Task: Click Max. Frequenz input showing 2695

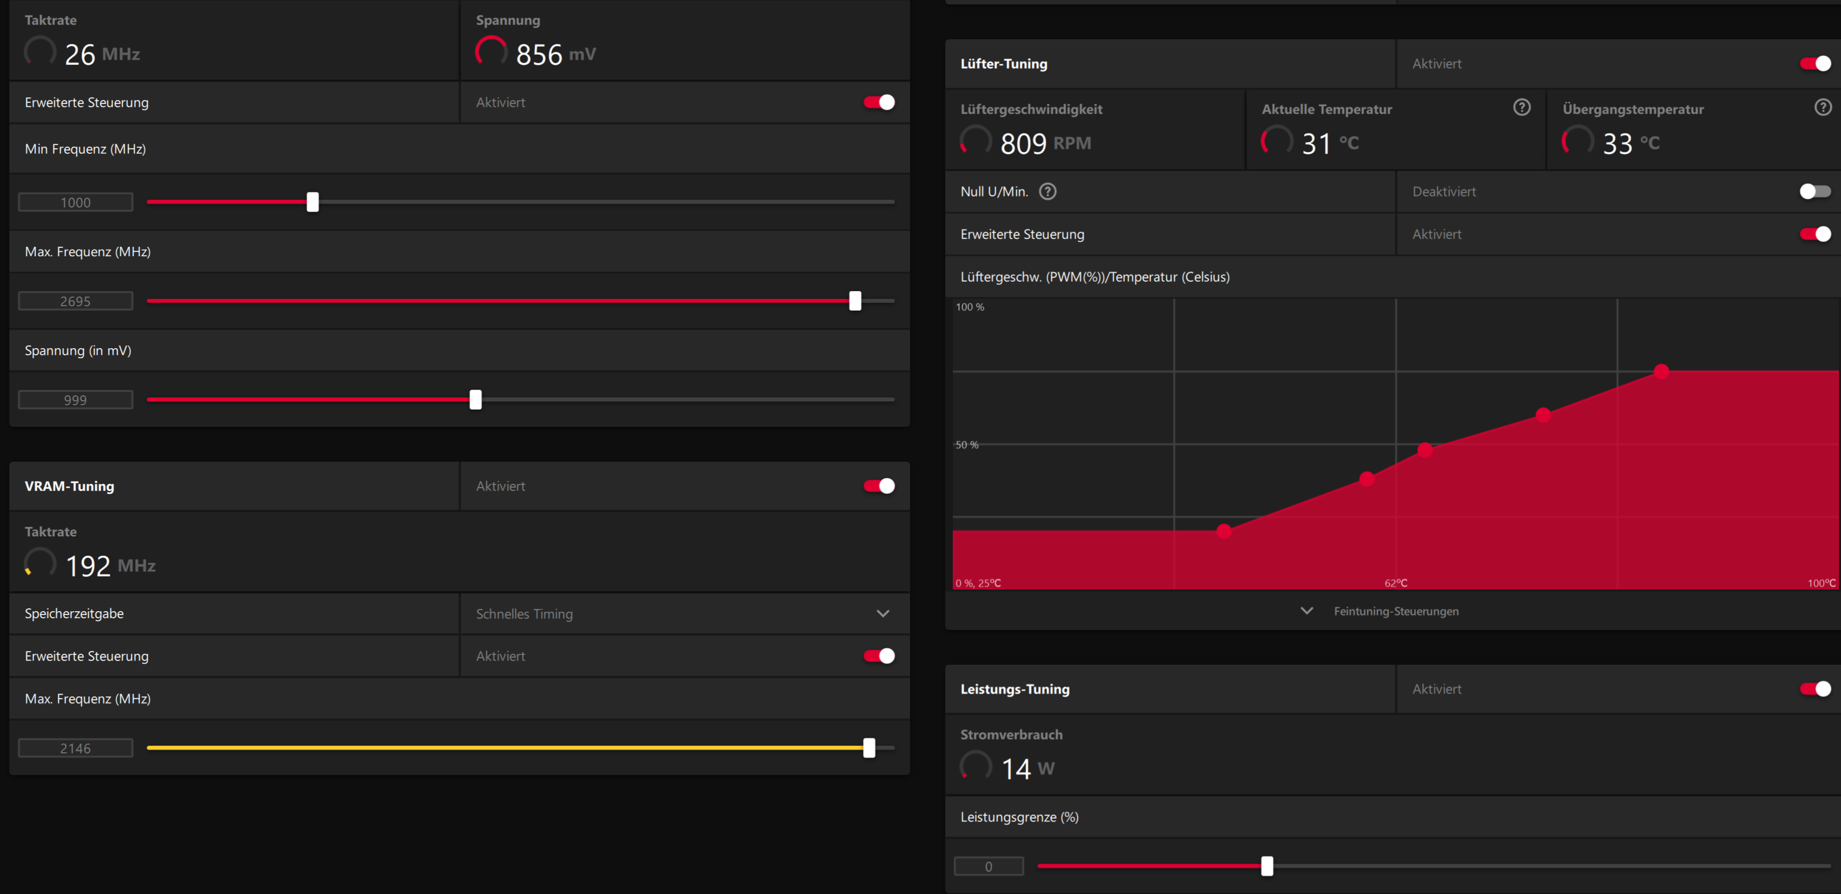Action: point(76,302)
